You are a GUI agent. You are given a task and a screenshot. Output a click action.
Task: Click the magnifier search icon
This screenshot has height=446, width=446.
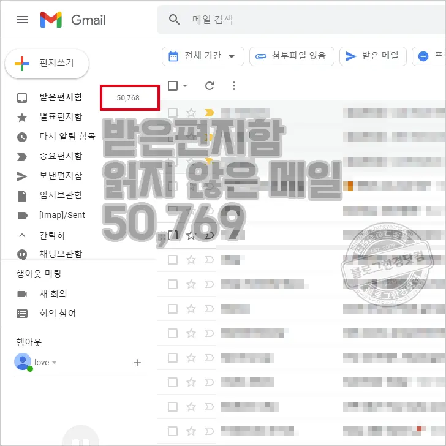174,20
